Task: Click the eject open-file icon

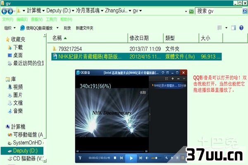Action: [x=172, y=158]
